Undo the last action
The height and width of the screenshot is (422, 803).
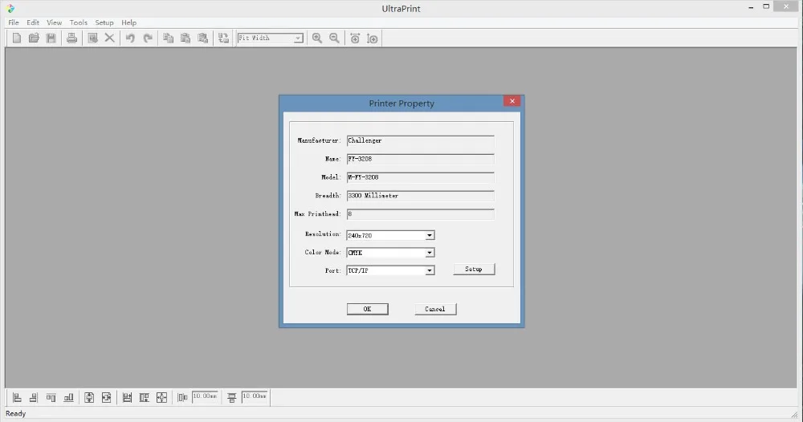[130, 38]
